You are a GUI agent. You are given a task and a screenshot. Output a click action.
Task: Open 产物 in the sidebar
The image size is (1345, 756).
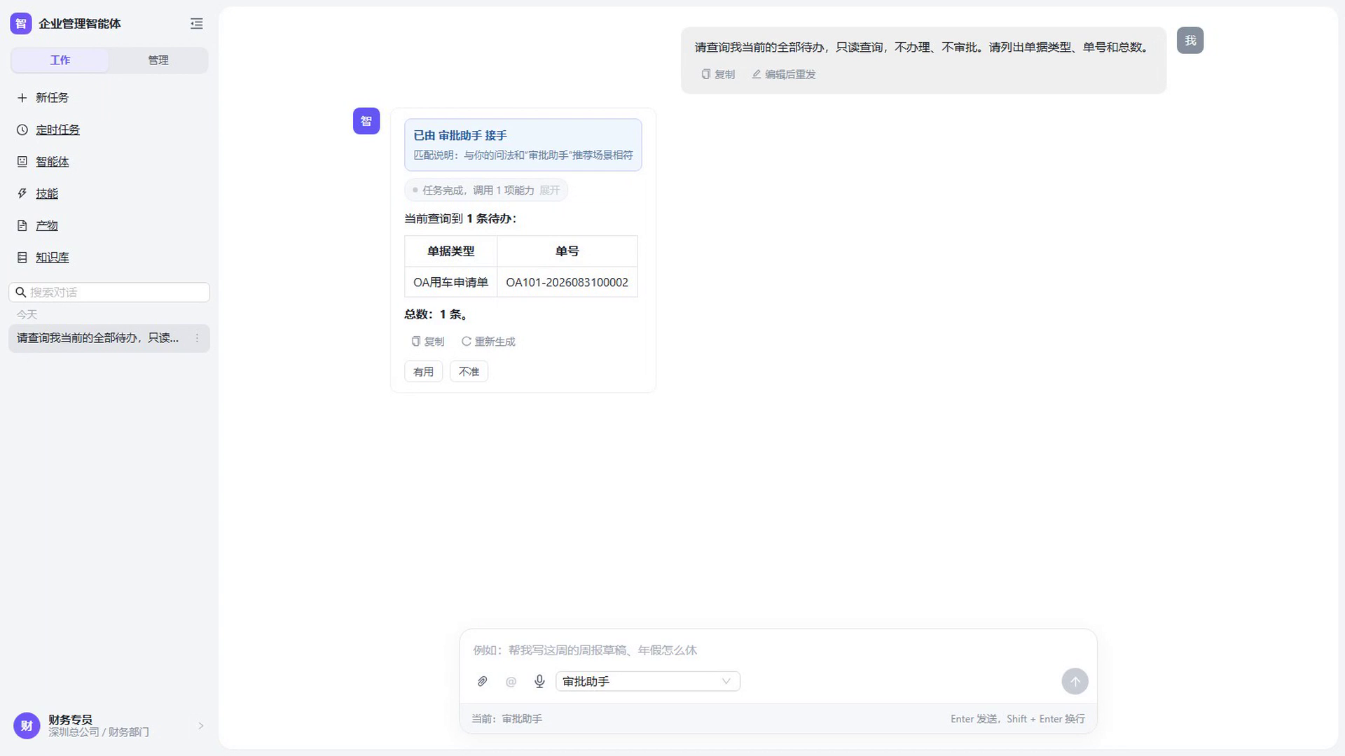tap(47, 225)
